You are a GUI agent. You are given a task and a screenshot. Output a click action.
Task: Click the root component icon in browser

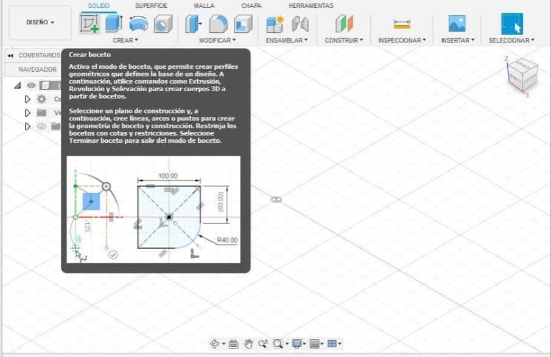point(45,85)
